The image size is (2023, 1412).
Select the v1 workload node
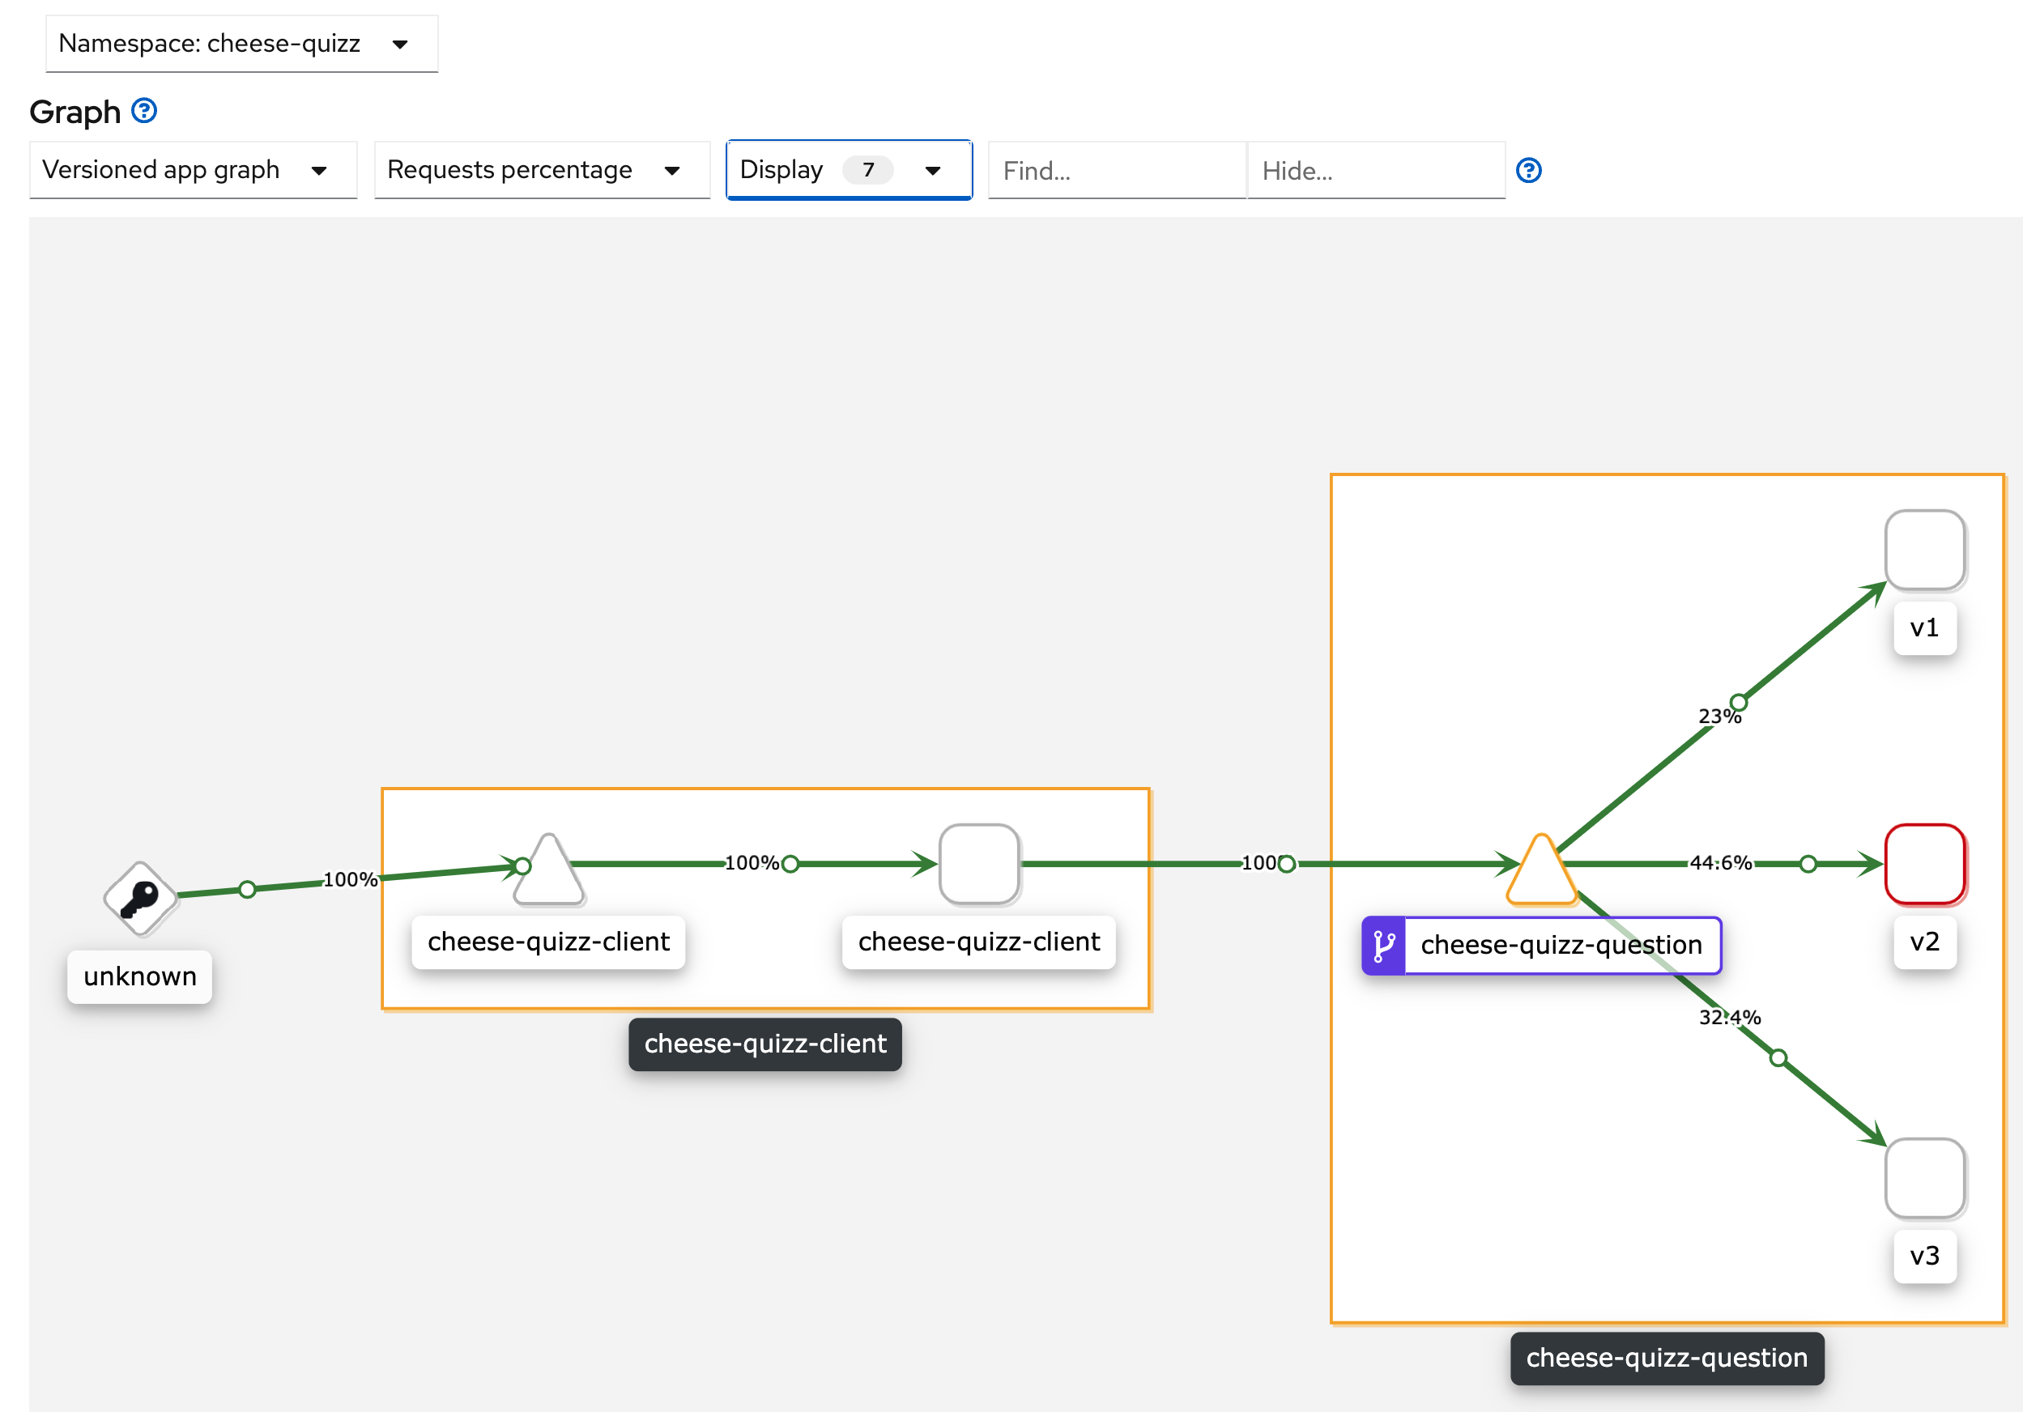(1924, 550)
